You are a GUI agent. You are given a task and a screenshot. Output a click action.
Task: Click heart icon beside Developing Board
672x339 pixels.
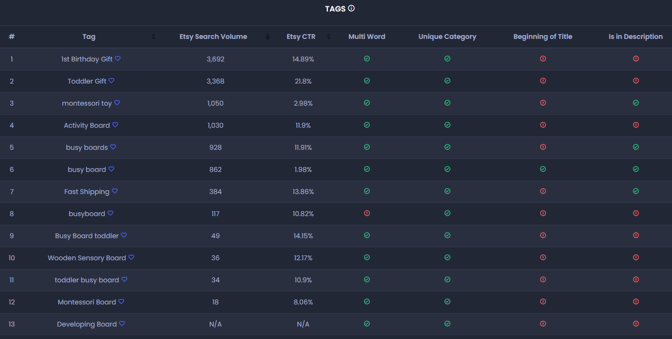click(122, 324)
